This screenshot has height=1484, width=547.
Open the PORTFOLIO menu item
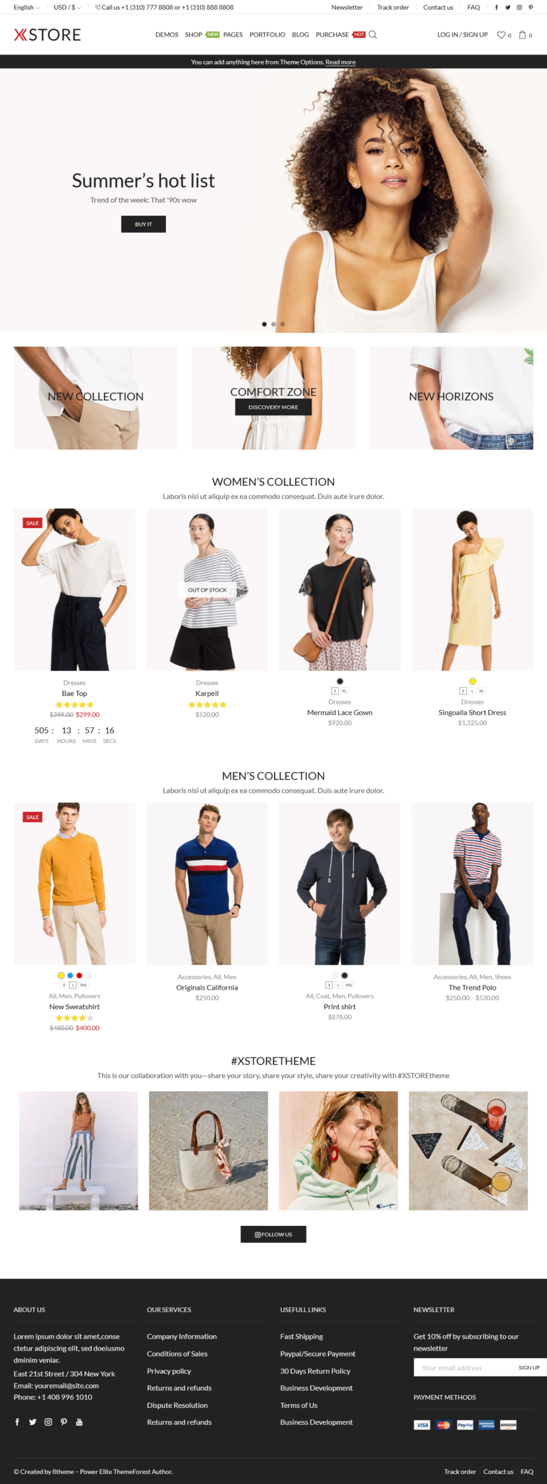267,34
